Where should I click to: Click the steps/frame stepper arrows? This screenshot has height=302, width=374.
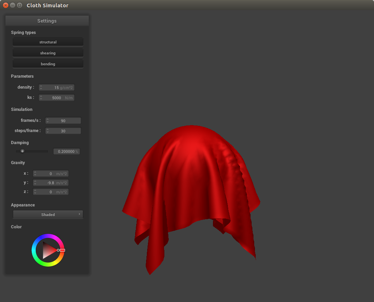tap(48, 131)
